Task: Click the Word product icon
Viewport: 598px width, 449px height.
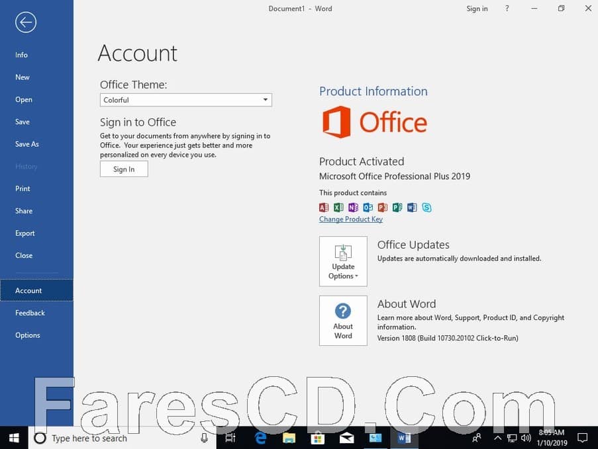Action: click(412, 207)
